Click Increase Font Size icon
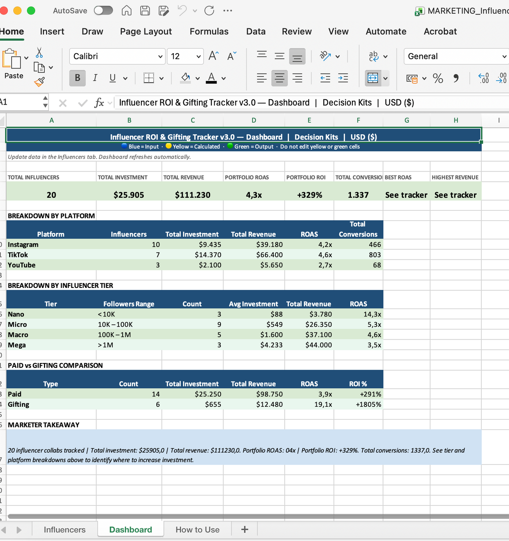The height and width of the screenshot is (541, 509). pos(213,56)
